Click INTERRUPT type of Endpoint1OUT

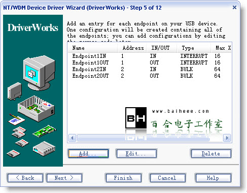click(194, 62)
